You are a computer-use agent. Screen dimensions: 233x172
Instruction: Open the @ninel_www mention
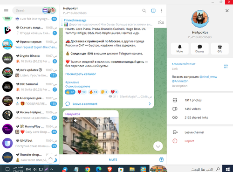(208, 77)
